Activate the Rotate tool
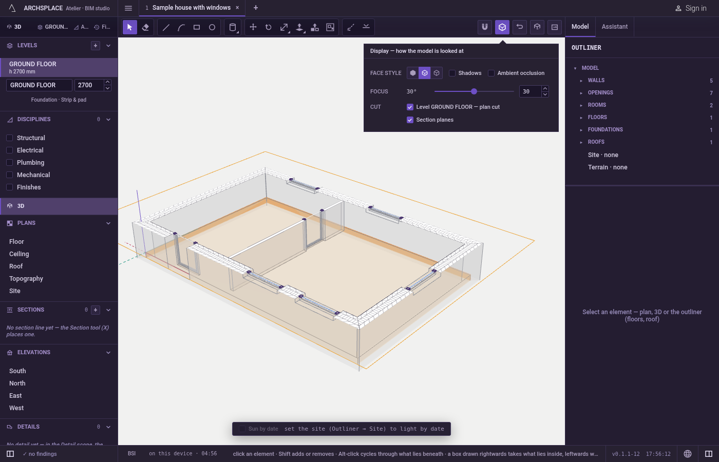This screenshot has height=462, width=719. pyautogui.click(x=269, y=27)
